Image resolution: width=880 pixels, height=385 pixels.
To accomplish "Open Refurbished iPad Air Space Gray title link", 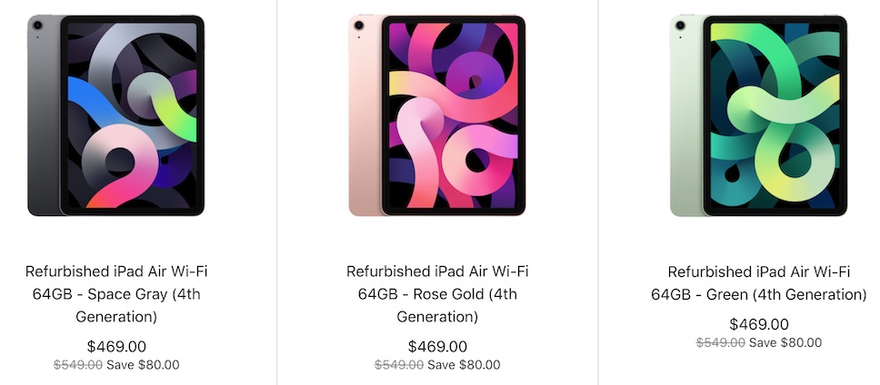I will [116, 294].
